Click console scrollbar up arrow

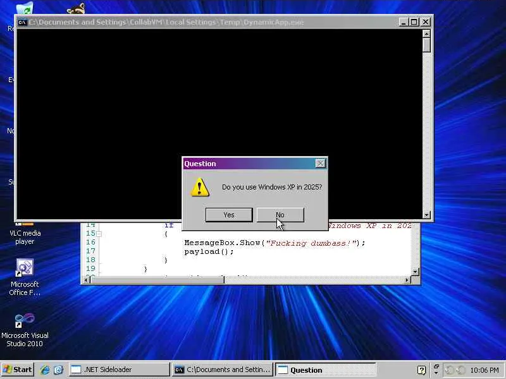click(x=426, y=33)
